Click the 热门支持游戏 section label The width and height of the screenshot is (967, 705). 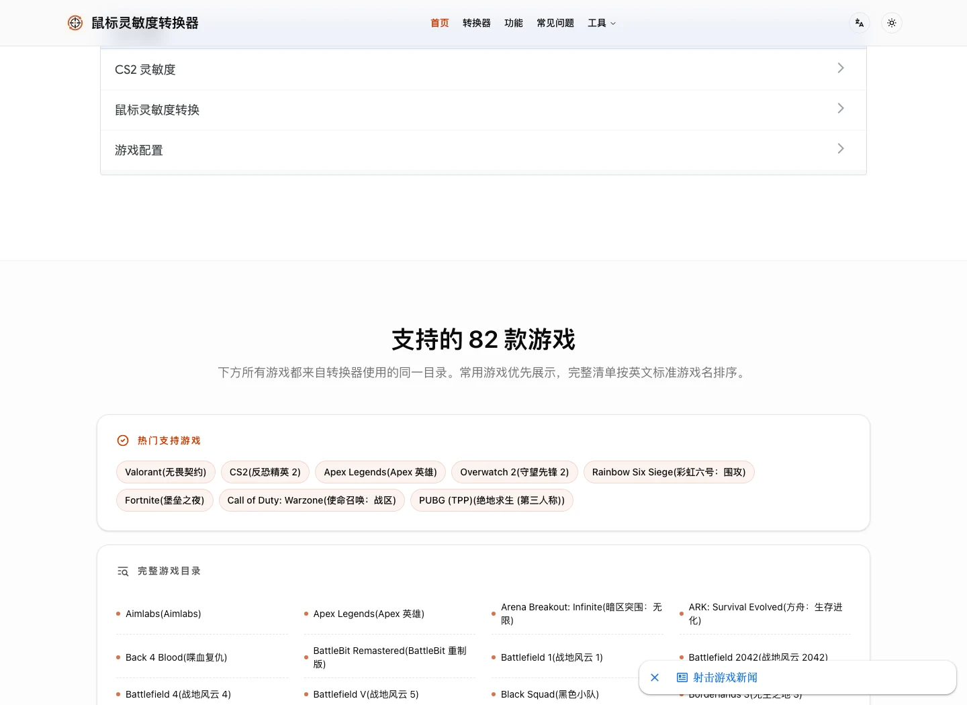pyautogui.click(x=169, y=440)
